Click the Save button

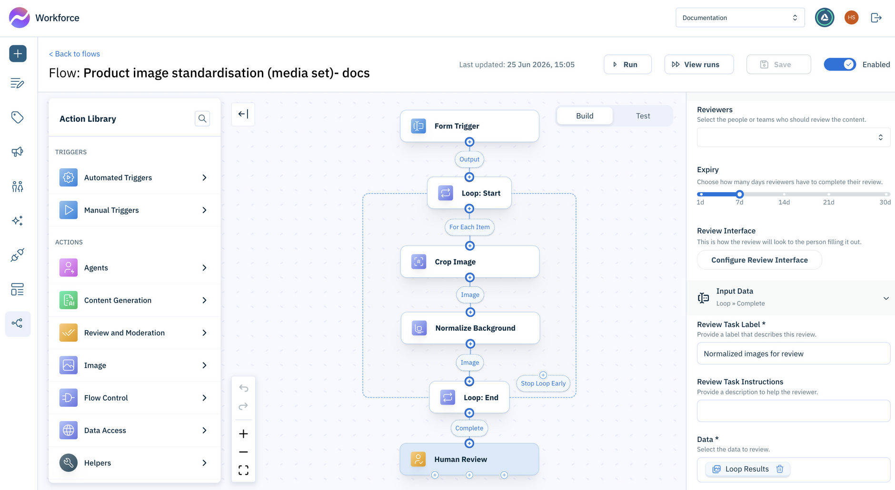coord(778,65)
